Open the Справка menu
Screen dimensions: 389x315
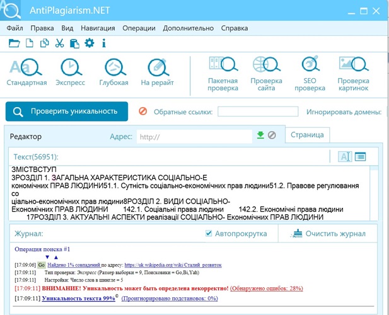[235, 28]
